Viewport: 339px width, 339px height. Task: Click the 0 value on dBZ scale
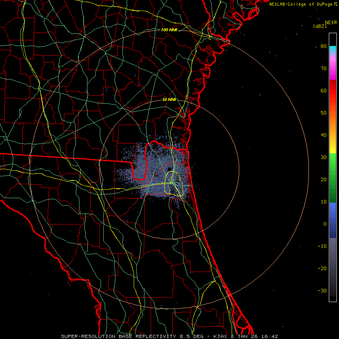point(325,224)
